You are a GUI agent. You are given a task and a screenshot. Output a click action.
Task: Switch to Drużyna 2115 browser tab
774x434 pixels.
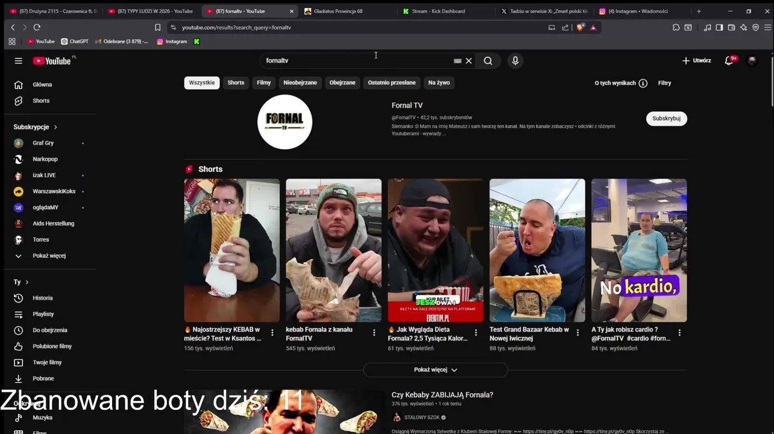[x=53, y=11]
